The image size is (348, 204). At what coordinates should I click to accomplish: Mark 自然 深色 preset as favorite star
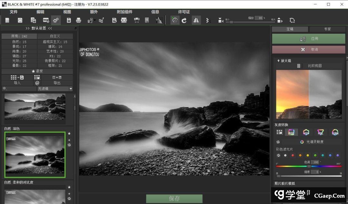tap(69, 134)
